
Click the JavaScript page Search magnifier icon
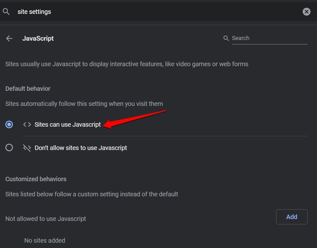click(x=226, y=38)
